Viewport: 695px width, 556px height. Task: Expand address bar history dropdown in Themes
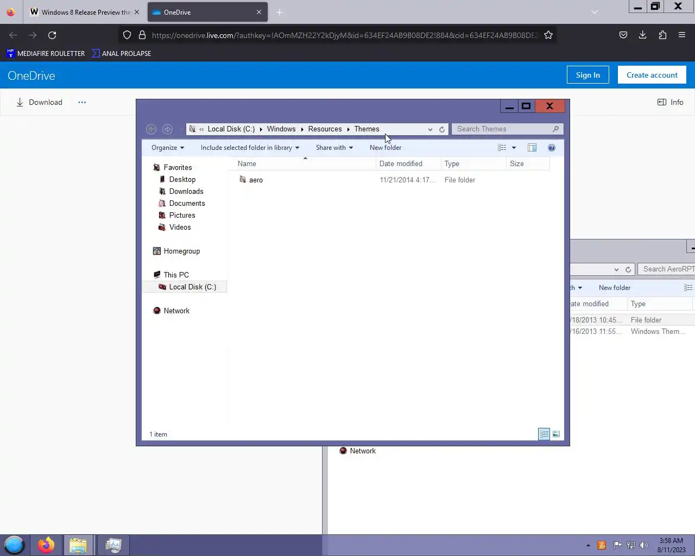[430, 129]
